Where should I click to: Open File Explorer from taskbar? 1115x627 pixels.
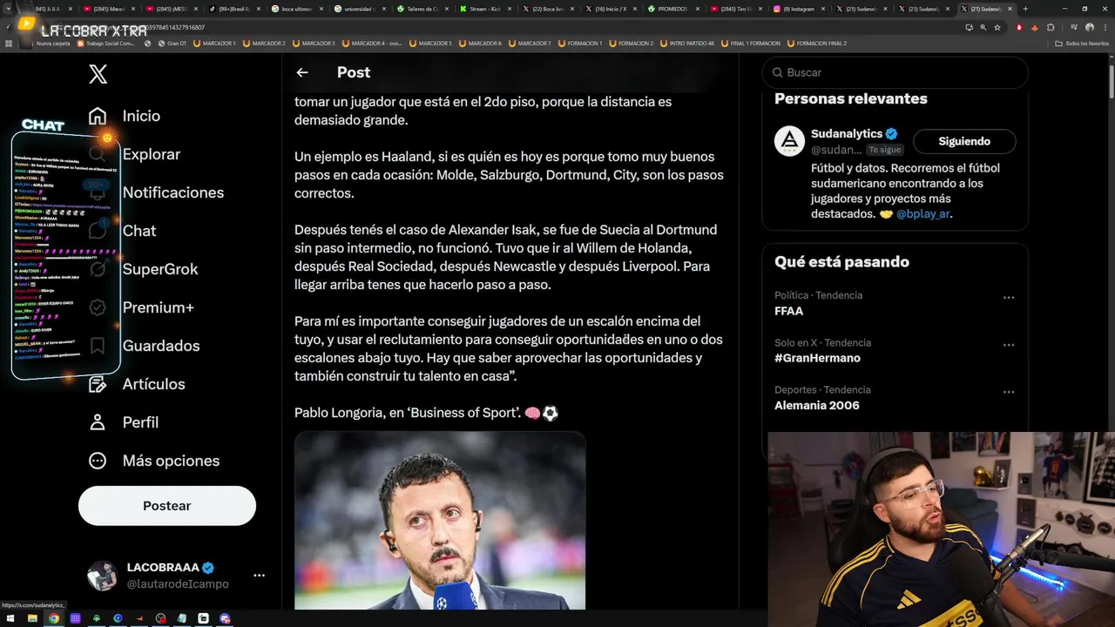click(32, 618)
